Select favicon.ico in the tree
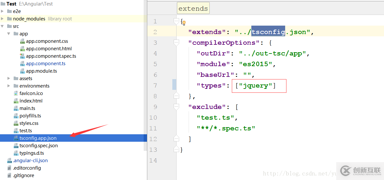Image resolution: width=384 pixels, height=180 pixels. tap(31, 93)
